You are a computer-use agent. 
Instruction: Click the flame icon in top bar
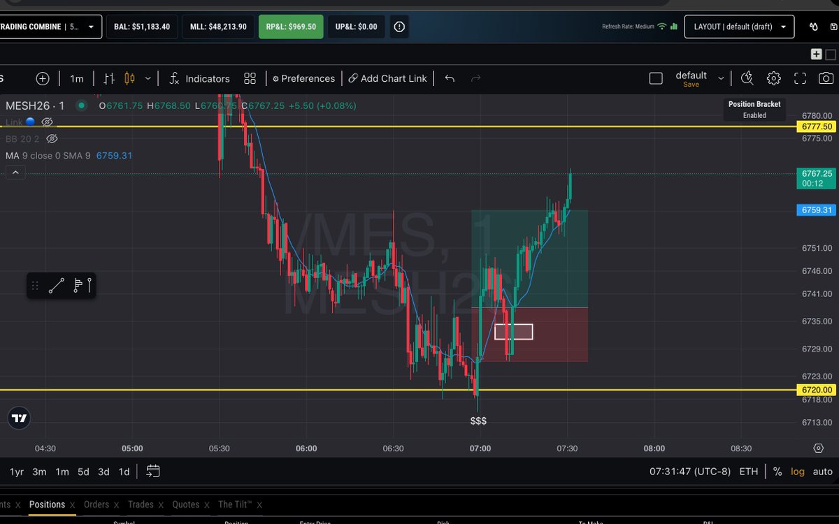pyautogui.click(x=813, y=27)
